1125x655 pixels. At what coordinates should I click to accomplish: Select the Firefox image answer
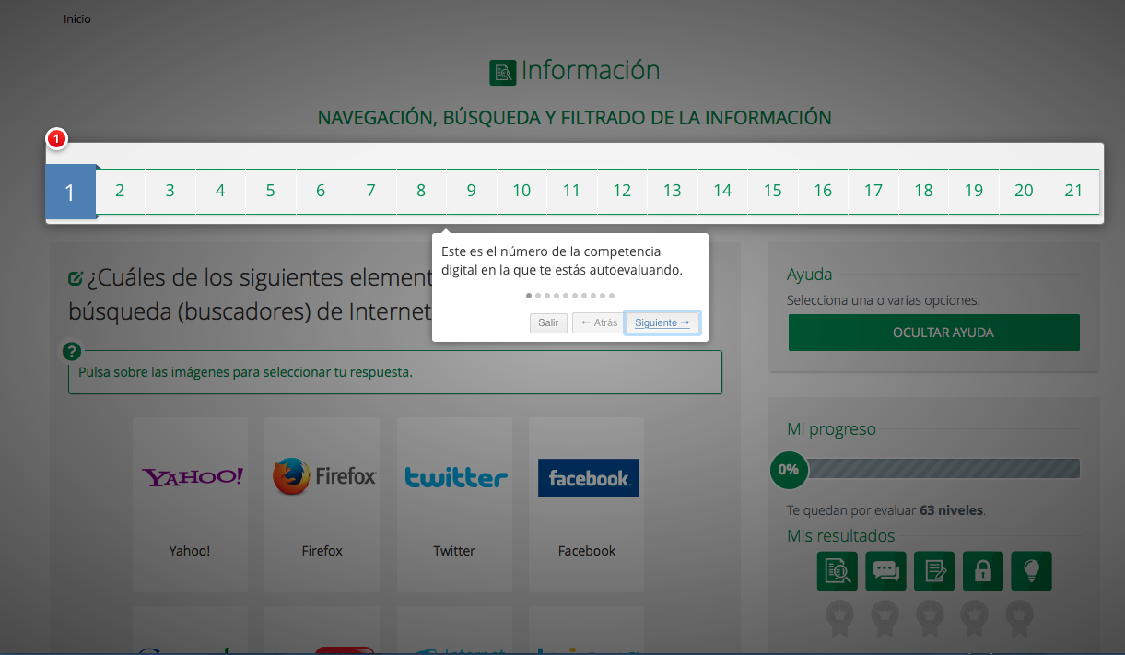tap(322, 477)
